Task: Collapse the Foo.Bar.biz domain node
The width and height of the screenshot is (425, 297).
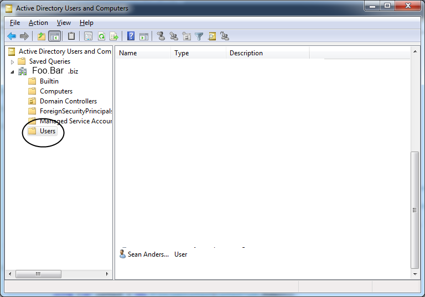Action: pos(12,72)
